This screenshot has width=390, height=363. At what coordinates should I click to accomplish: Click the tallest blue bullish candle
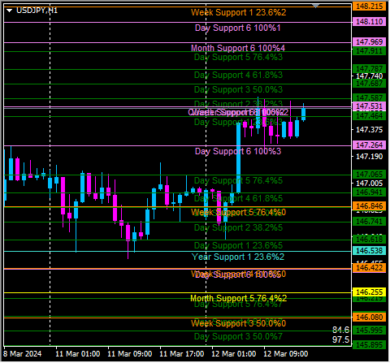tap(239, 158)
